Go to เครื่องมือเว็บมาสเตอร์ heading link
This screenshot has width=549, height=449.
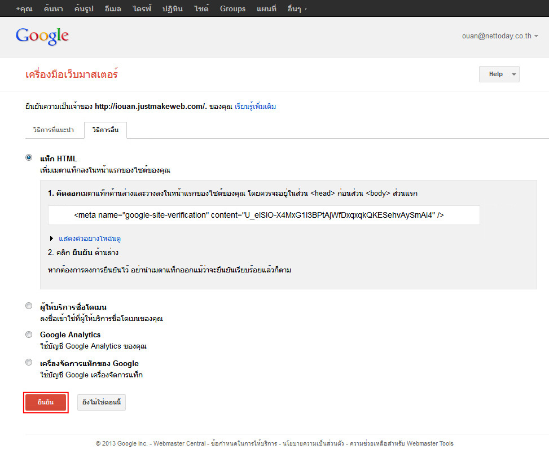(72, 74)
